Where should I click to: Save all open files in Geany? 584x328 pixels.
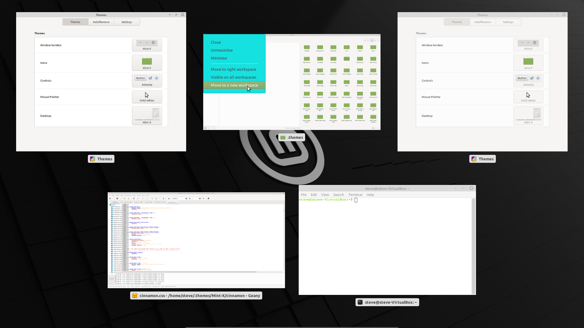129,198
